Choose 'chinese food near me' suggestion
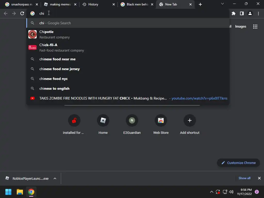 click(x=128, y=59)
